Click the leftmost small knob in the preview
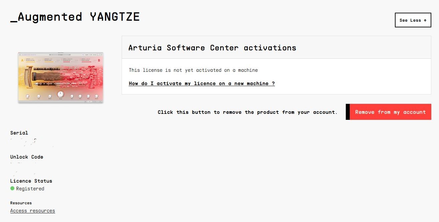This screenshot has height=222, width=439. [28, 96]
